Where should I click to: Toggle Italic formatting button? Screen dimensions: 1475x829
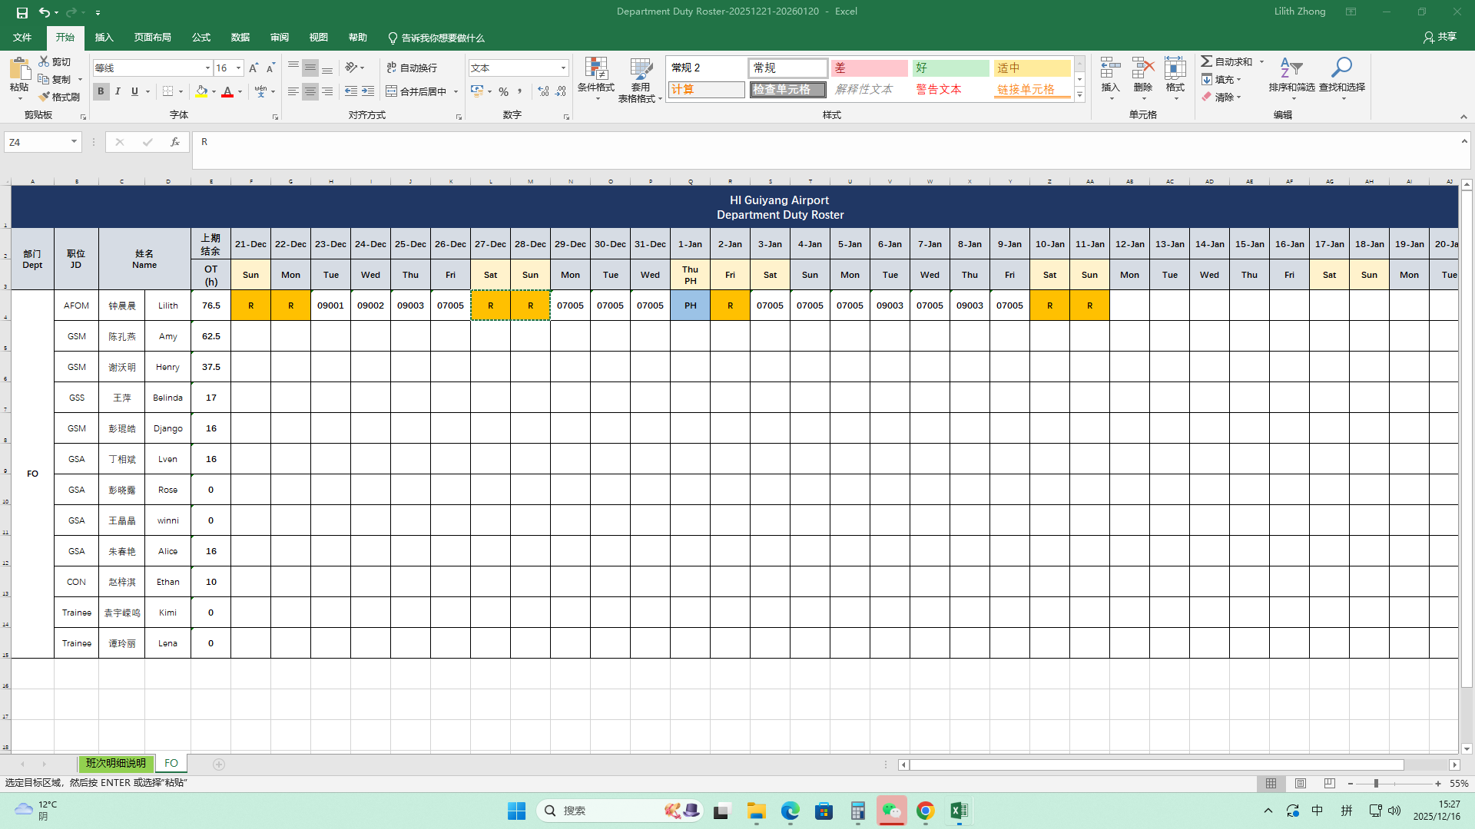tap(118, 91)
